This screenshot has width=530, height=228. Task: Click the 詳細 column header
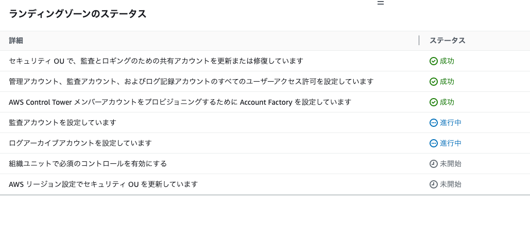pos(16,41)
